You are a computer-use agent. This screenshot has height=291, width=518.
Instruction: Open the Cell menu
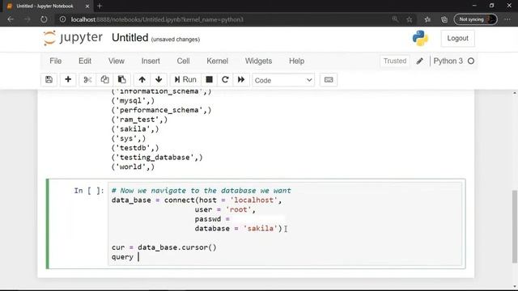184,61
